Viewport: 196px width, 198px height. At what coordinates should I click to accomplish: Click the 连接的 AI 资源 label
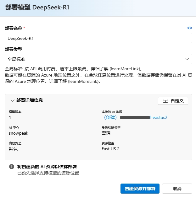click(112, 112)
